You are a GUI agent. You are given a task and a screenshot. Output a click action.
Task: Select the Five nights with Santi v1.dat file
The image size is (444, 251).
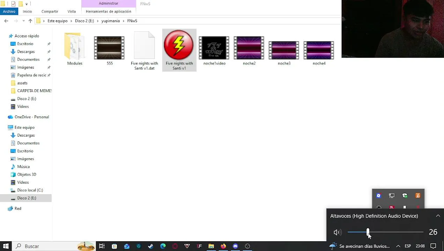click(x=144, y=51)
